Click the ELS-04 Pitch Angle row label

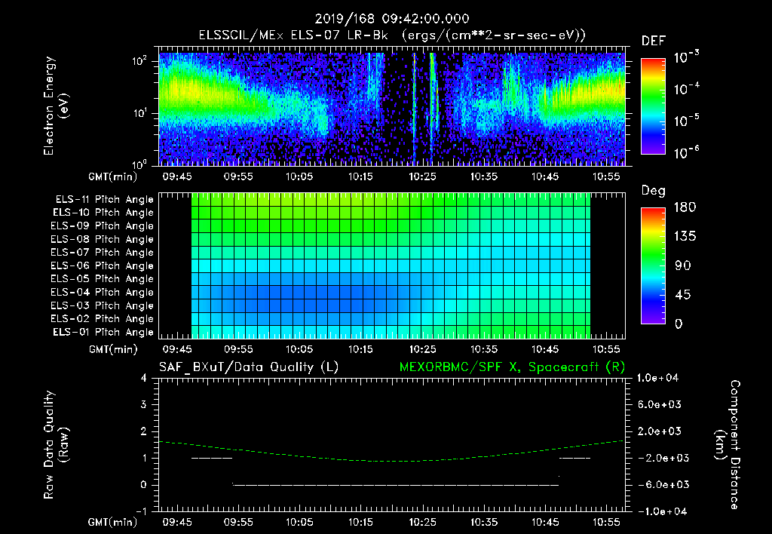(102, 292)
